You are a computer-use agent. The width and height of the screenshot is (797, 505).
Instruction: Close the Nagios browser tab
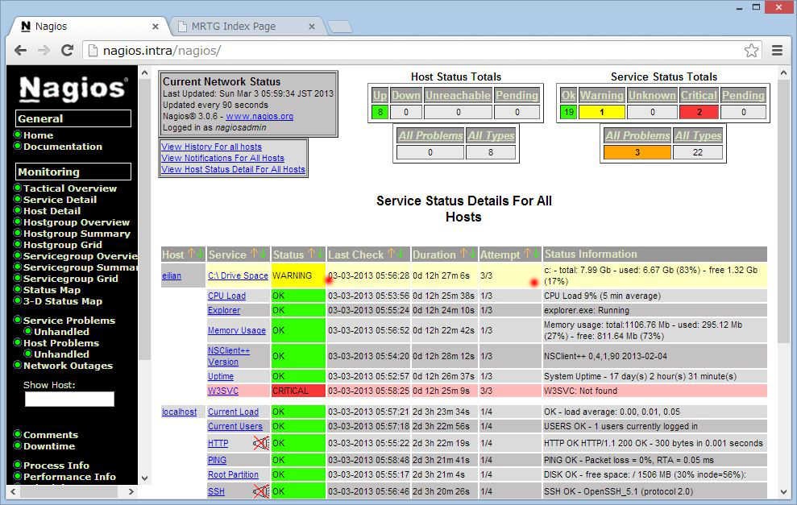(156, 27)
